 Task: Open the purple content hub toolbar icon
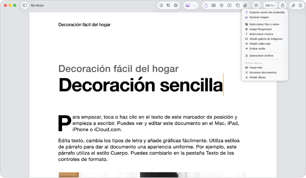[206, 6]
